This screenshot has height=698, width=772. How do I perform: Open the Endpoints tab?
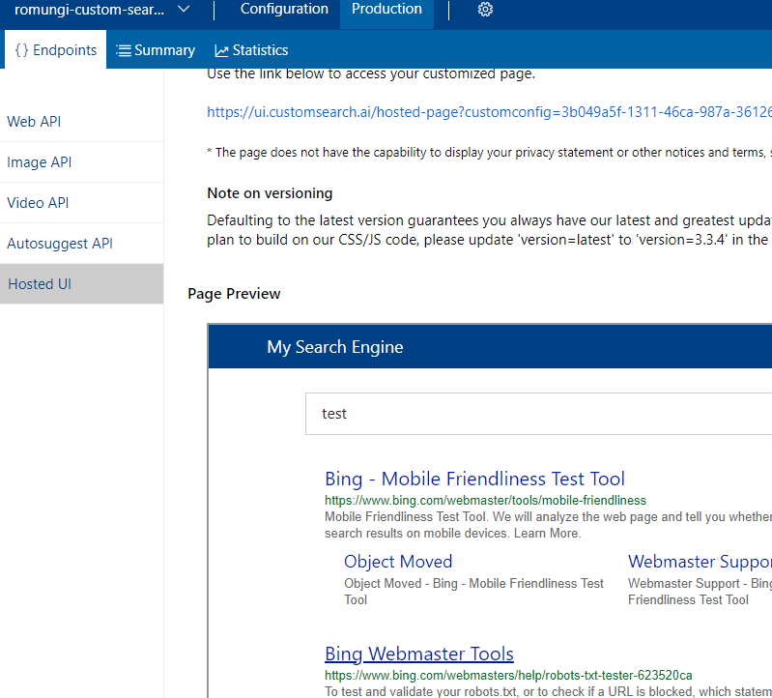click(x=56, y=49)
